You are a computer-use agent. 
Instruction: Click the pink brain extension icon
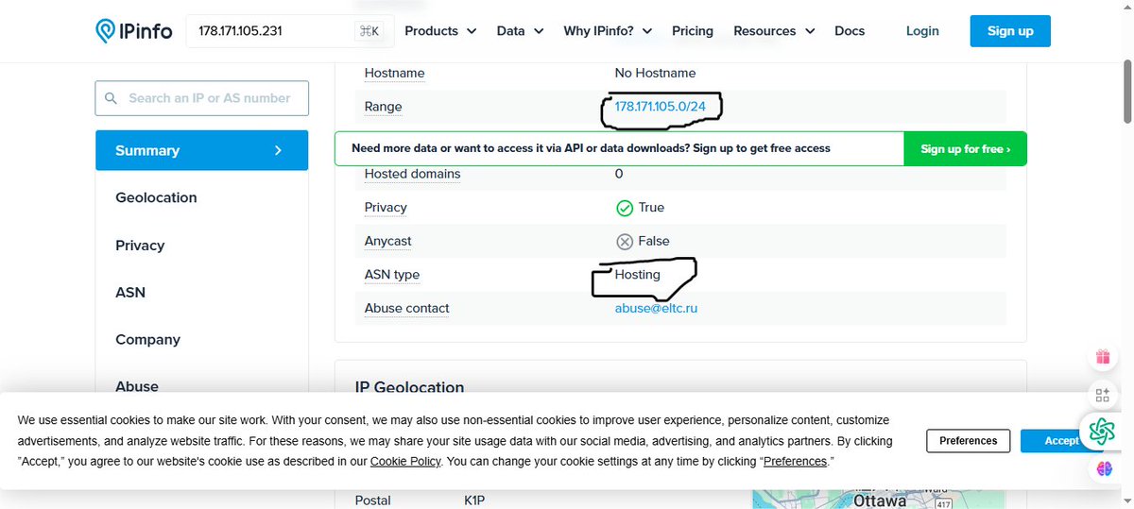1104,468
